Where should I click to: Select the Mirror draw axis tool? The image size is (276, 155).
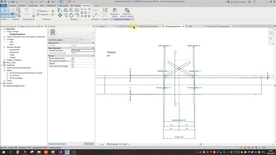[77, 10]
